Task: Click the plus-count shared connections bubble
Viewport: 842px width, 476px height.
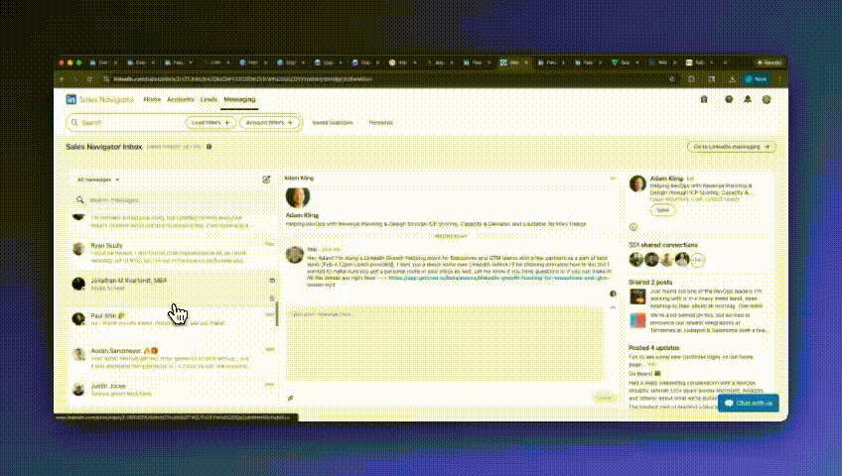Action: click(697, 260)
